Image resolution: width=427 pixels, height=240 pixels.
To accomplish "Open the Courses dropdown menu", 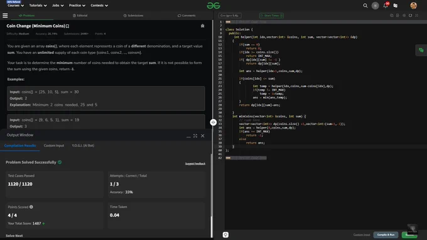I will pyautogui.click(x=16, y=6).
